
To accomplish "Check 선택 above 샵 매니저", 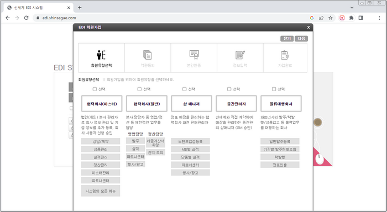I will (184, 89).
